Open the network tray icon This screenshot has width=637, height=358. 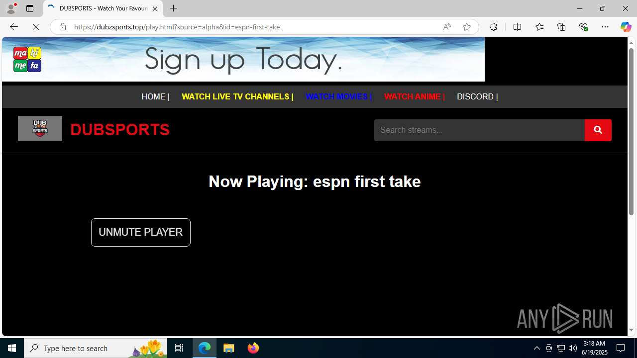click(x=561, y=348)
